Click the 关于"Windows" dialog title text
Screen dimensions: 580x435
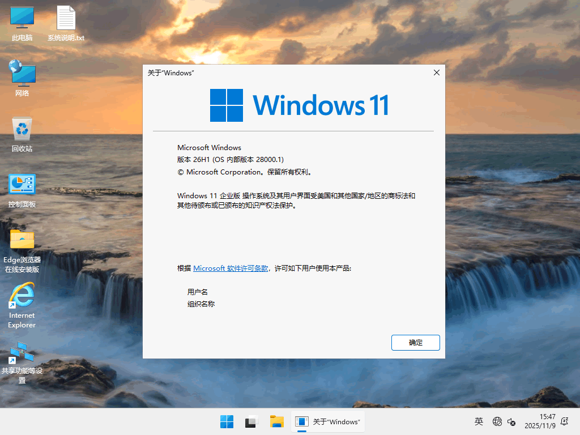[x=170, y=73]
